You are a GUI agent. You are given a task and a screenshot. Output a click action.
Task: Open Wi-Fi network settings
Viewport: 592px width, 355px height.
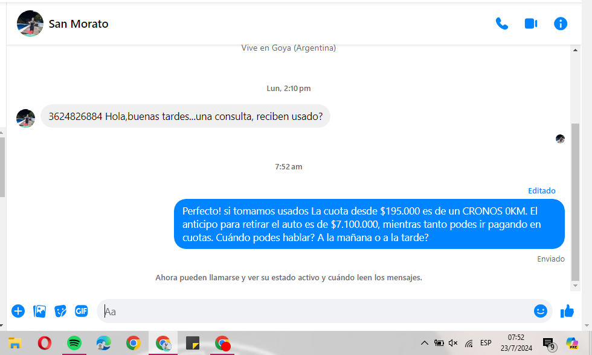pyautogui.click(x=469, y=343)
